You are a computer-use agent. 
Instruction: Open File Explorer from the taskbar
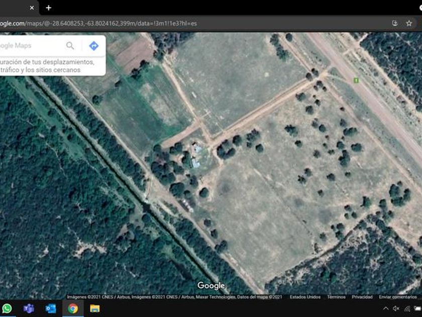coord(95,308)
